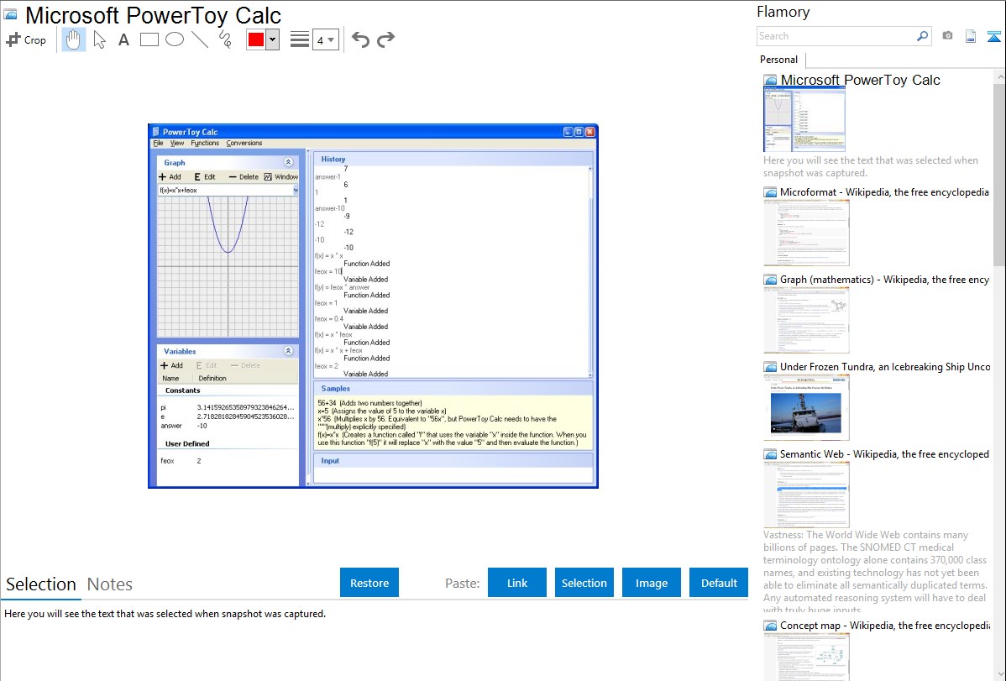The width and height of the screenshot is (1006, 681).
Task: Select the freehand scribble tool
Action: (x=225, y=39)
